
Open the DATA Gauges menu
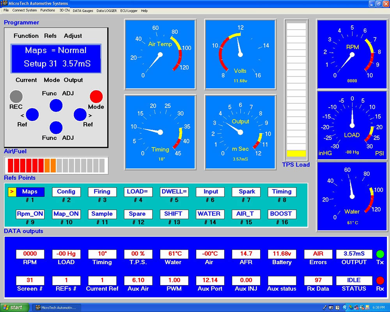click(x=83, y=11)
